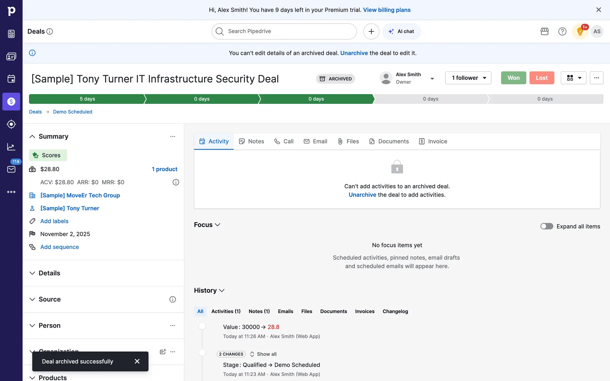
Task: Open Sales Assistant lightbulb icon
Action: coord(580,31)
